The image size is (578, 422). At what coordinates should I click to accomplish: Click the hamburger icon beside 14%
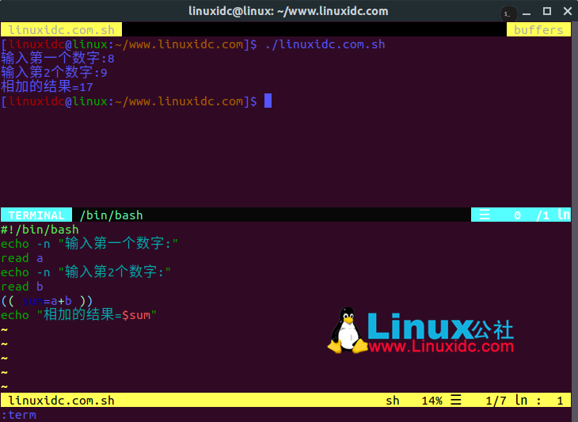point(456,400)
